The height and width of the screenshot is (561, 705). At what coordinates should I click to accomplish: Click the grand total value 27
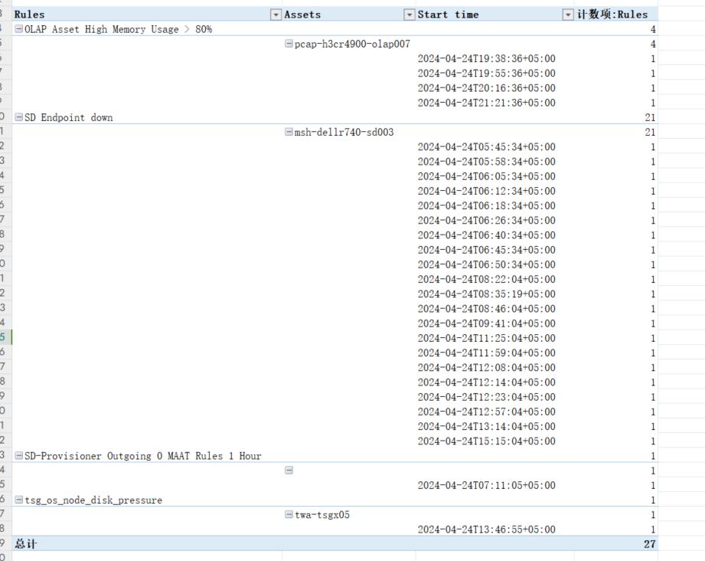tap(649, 544)
